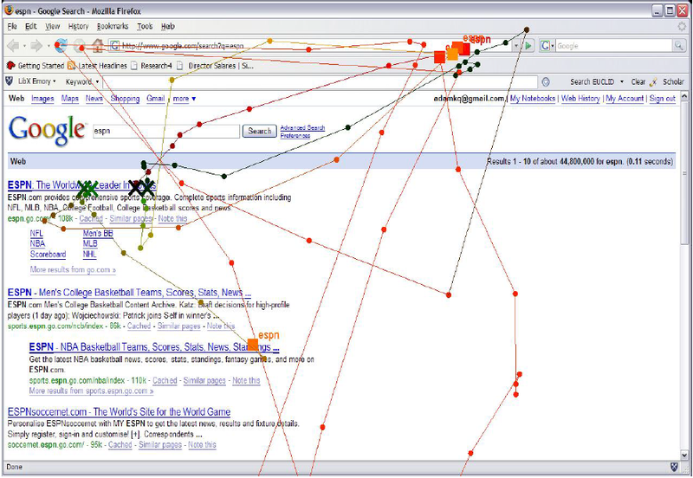Image resolution: width=693 pixels, height=478 pixels.
Task: Open the History menu
Action: 78,27
